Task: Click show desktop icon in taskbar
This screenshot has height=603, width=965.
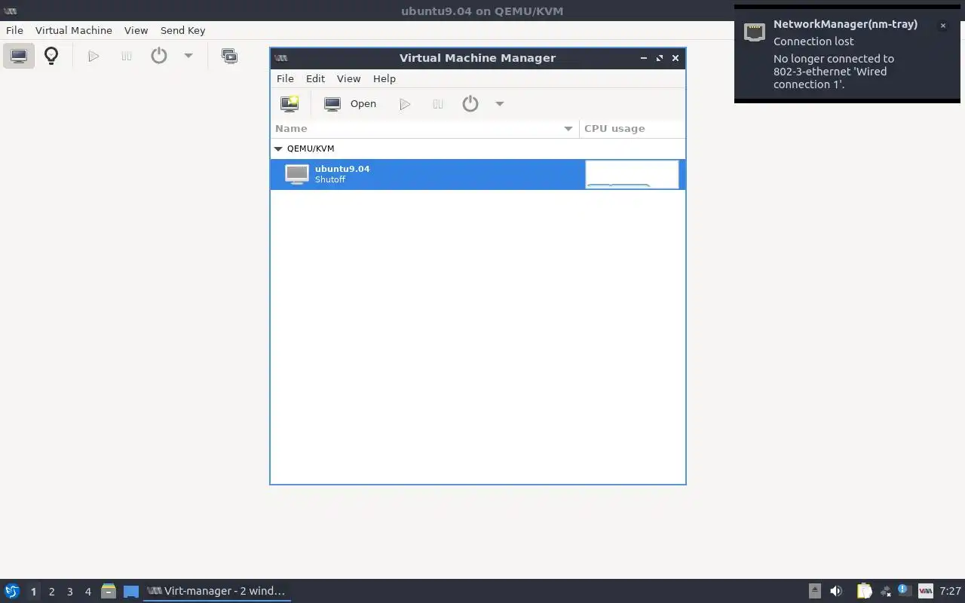Action: (x=131, y=592)
